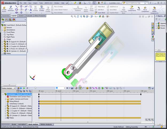Expand the Mates folder in feature tree
This screenshot has width=167, height=129.
click(x=2, y=53)
